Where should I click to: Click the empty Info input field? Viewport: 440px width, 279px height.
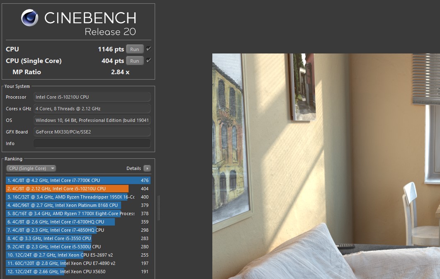[92, 143]
